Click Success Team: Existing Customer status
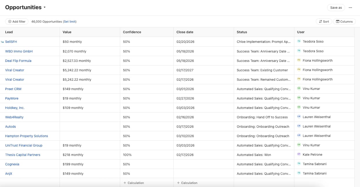 coord(264,70)
